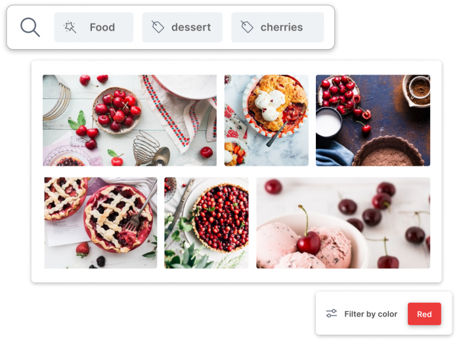Select the cherries tag chip
The image size is (457, 340).
coord(278,27)
